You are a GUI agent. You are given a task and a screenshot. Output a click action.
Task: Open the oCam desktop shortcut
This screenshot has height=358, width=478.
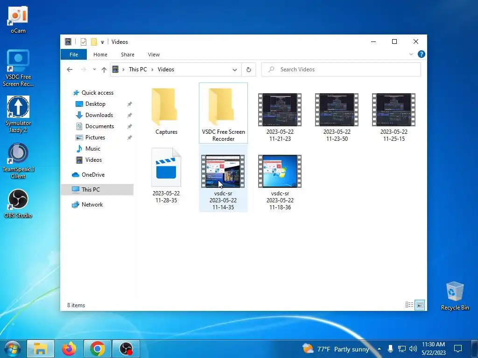[18, 20]
